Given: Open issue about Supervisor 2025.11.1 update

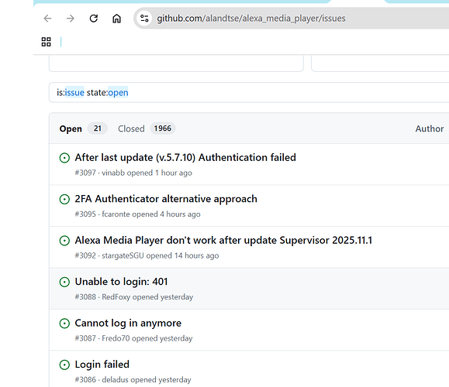Looking at the screenshot, I should tap(223, 241).
